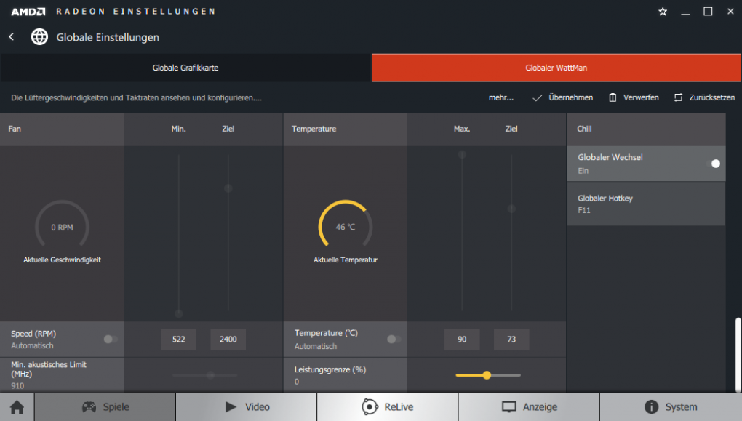Click the Aktuelle Temperatur label
The width and height of the screenshot is (742, 421).
(346, 260)
